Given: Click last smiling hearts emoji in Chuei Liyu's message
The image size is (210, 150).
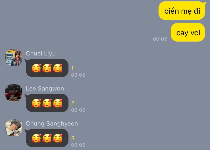Looking at the screenshot, I should 58,68.
